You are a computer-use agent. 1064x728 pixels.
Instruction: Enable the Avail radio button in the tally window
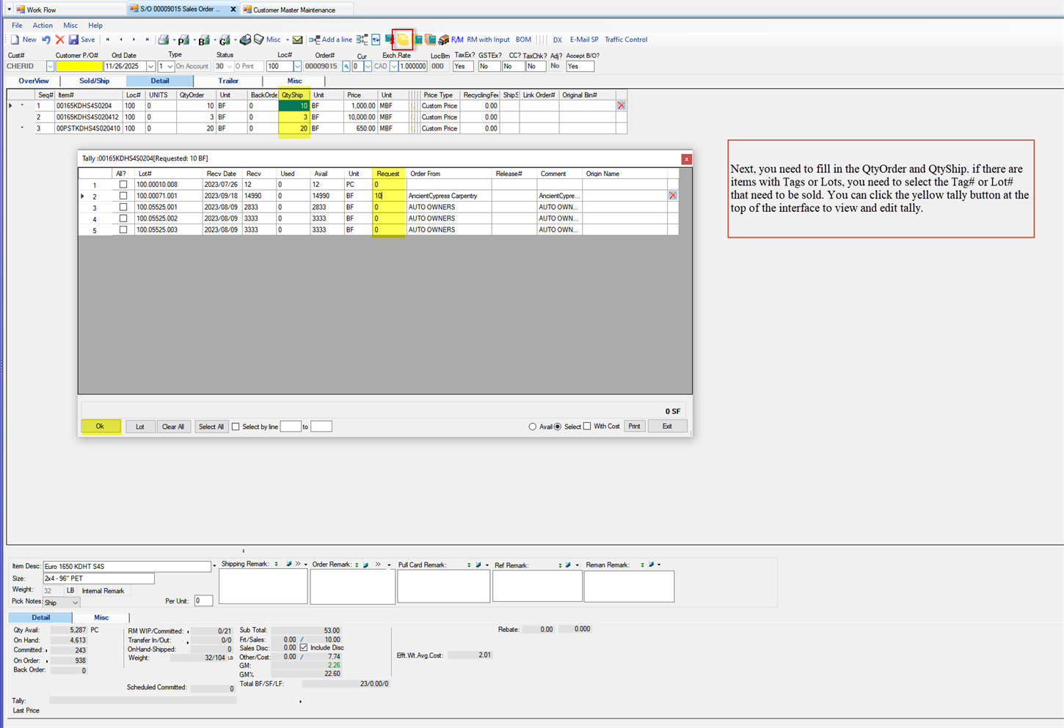tap(531, 426)
